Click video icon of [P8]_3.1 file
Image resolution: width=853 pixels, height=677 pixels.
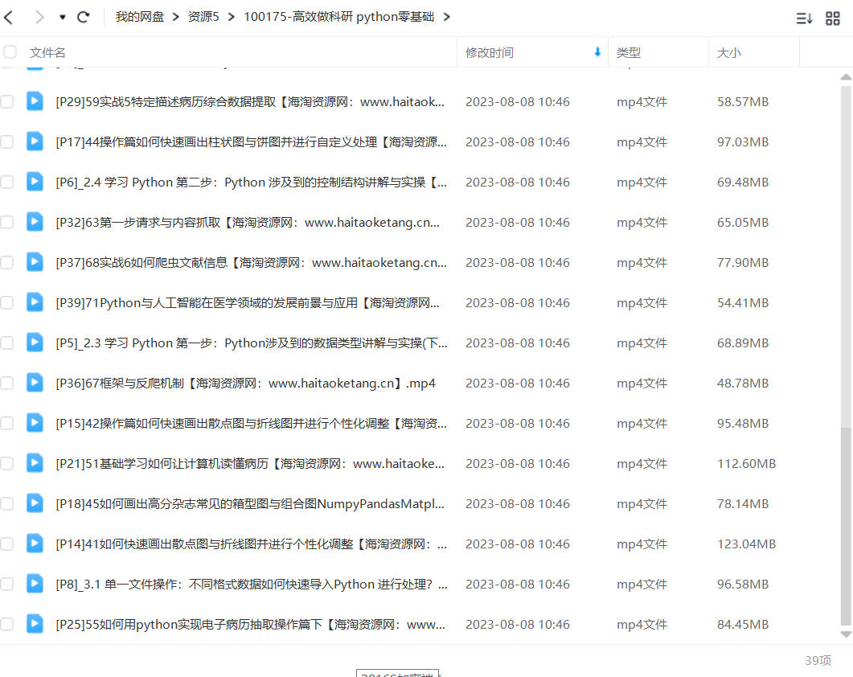pyautogui.click(x=35, y=584)
